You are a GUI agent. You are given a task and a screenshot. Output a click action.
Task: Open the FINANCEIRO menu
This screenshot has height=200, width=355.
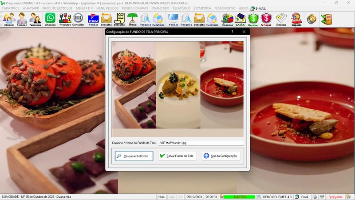160,8
